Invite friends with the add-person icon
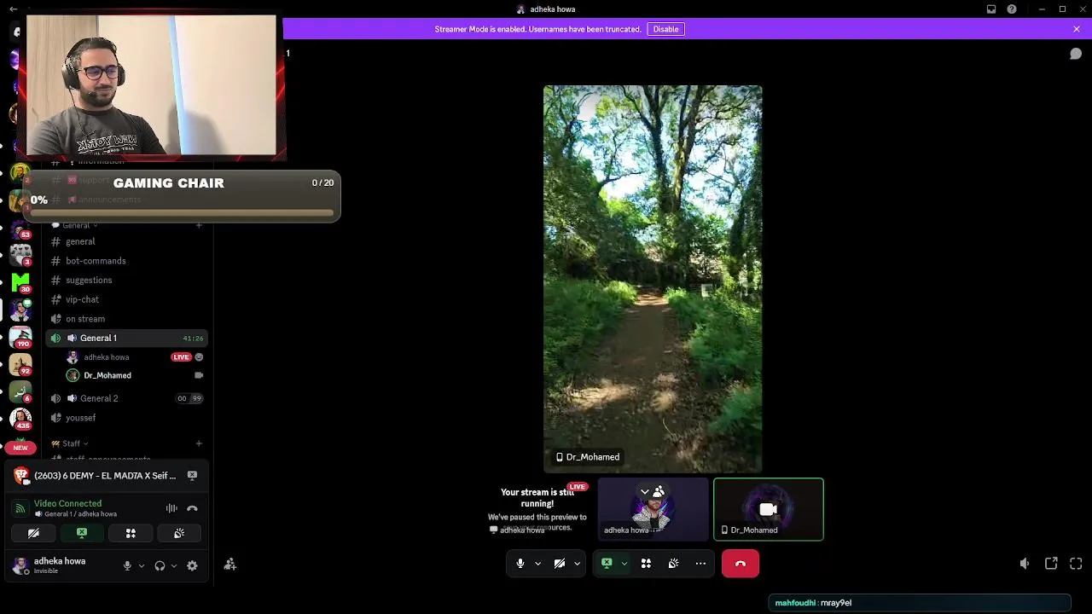This screenshot has width=1092, height=614. tap(229, 565)
